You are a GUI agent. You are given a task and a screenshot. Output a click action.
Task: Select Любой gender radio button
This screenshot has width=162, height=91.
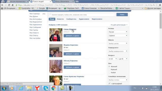pos(109,73)
